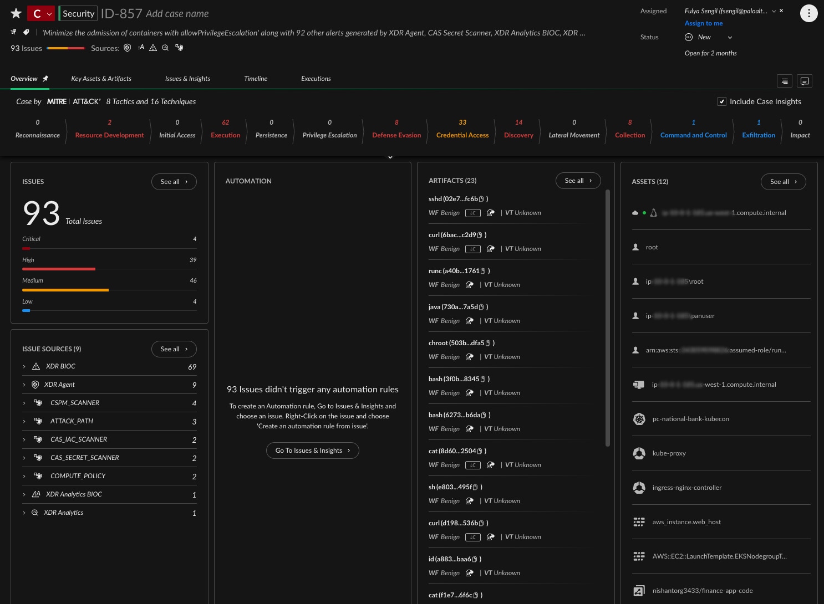Screen dimensions: 824x604
Task: Click the XDR Agent shield source icon in header
Action: [x=128, y=48]
